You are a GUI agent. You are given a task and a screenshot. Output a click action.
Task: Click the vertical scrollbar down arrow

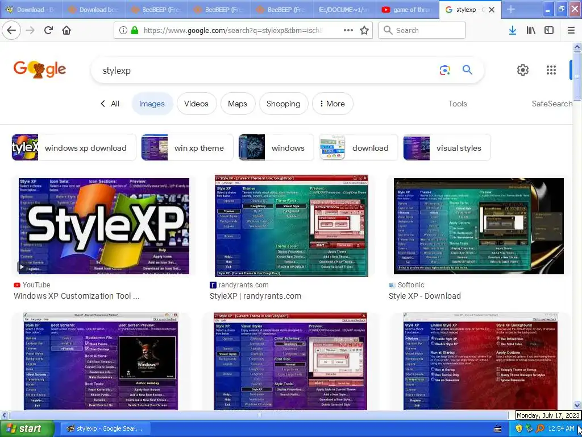[577, 405]
